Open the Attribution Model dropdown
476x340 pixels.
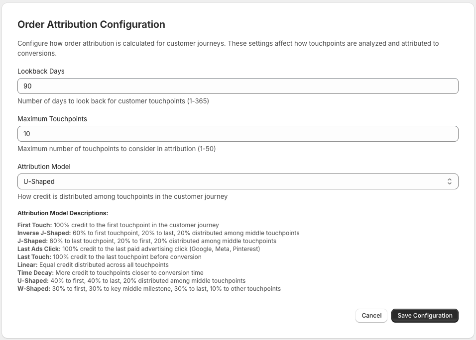click(238, 181)
